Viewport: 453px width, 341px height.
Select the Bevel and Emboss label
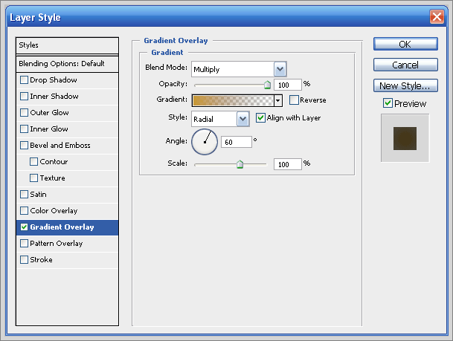click(x=60, y=145)
